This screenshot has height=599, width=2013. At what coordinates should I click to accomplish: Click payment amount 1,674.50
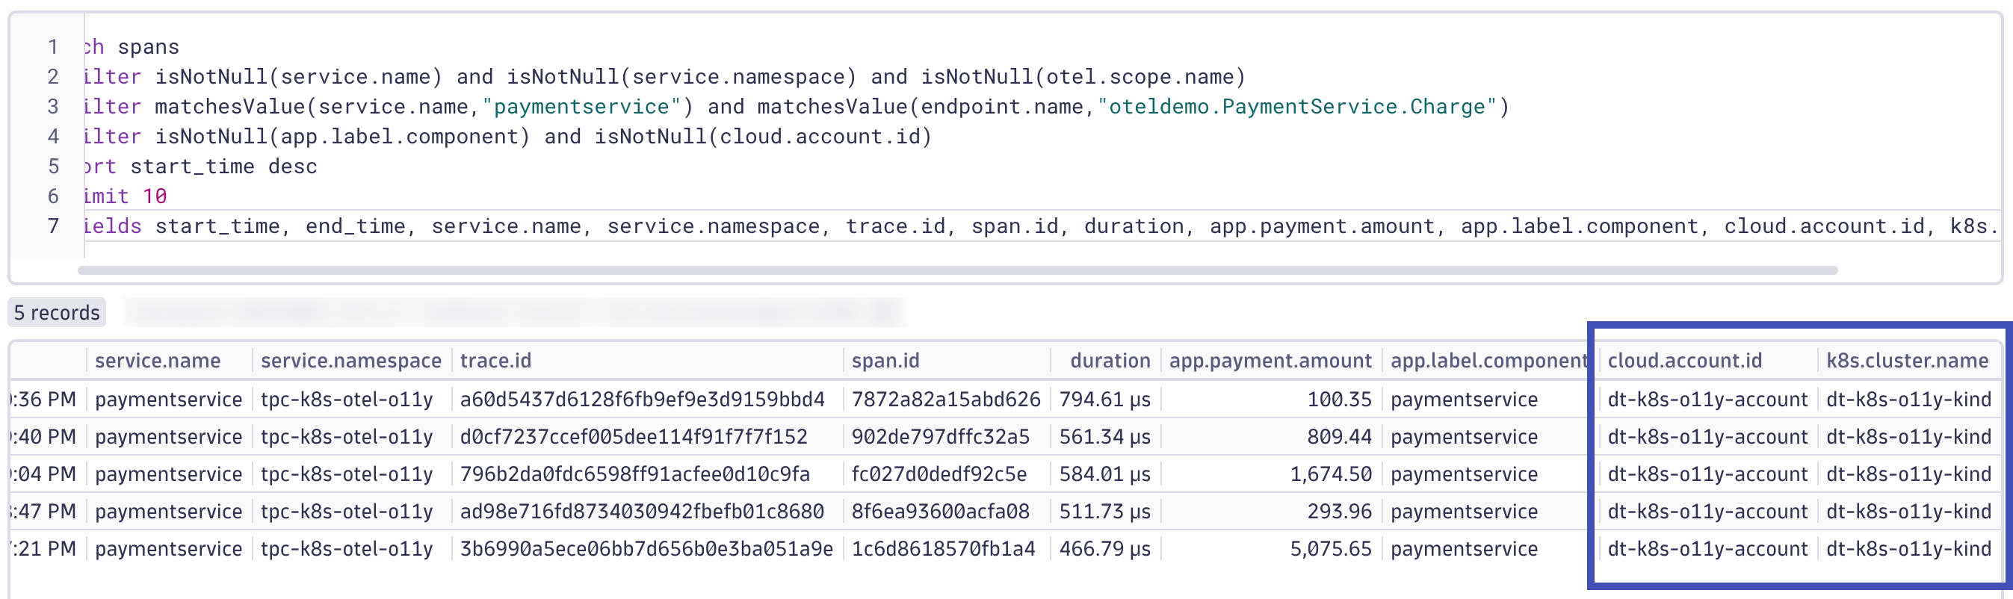[1331, 474]
